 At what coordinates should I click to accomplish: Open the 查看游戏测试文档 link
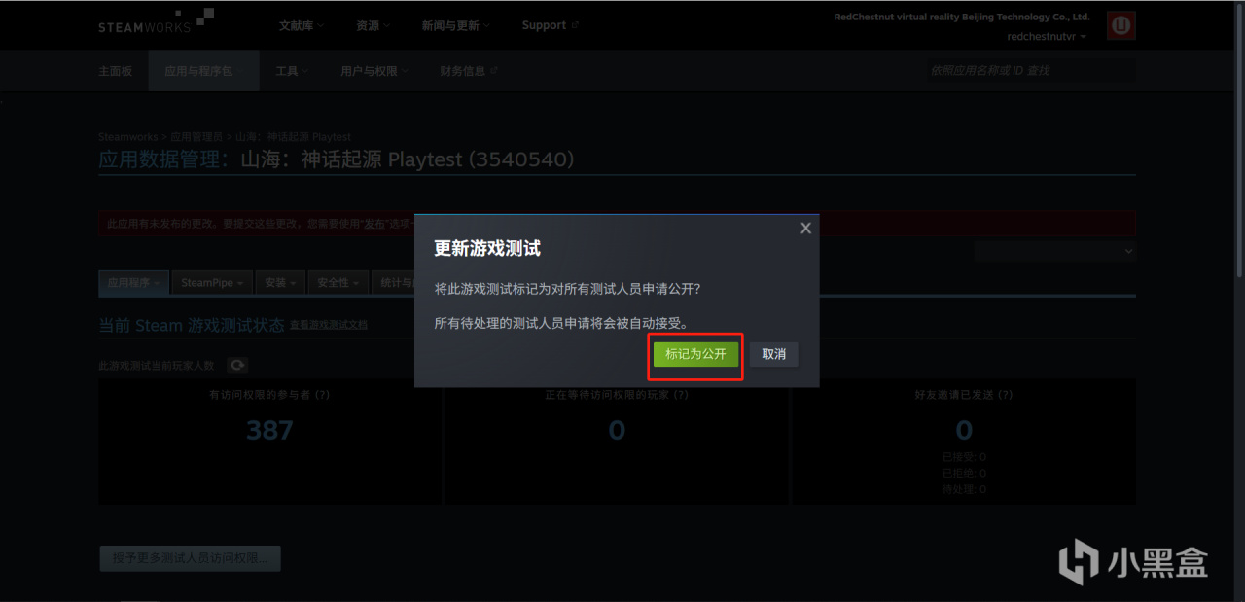click(329, 325)
